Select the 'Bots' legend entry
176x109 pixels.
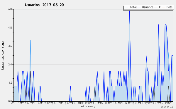pyautogui.click(x=169, y=7)
